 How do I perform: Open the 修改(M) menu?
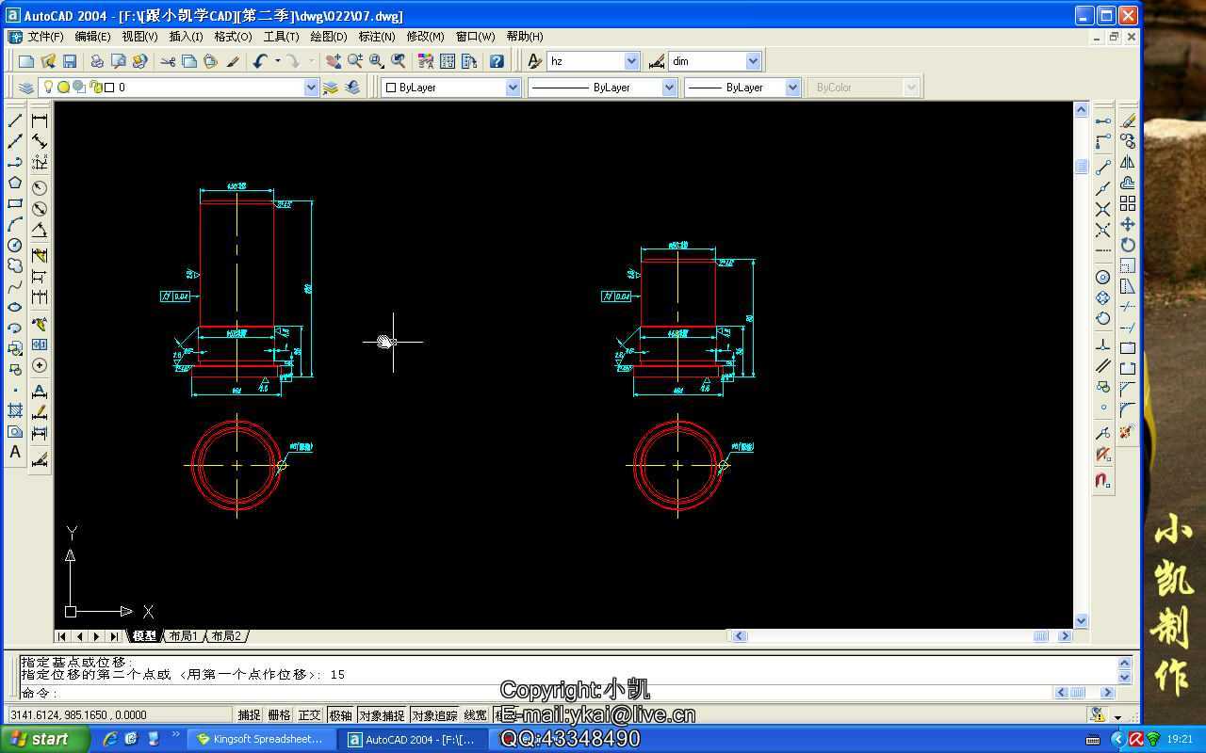[x=425, y=37]
